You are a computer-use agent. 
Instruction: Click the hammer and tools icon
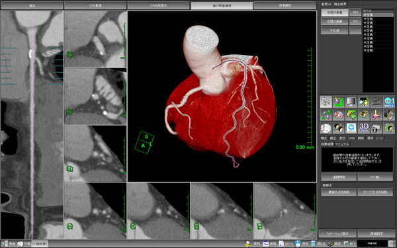pyautogui.click(x=389, y=115)
